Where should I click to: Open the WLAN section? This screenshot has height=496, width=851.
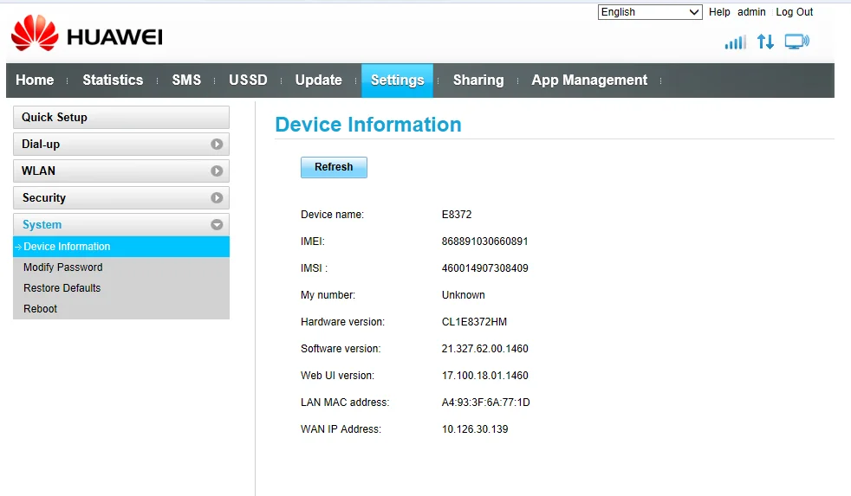pyautogui.click(x=121, y=171)
